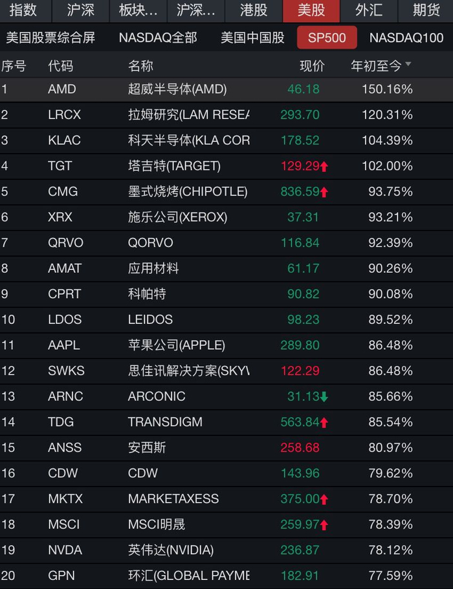Click the up arrow beside MKTX price
This screenshot has height=589, width=453.
[324, 500]
